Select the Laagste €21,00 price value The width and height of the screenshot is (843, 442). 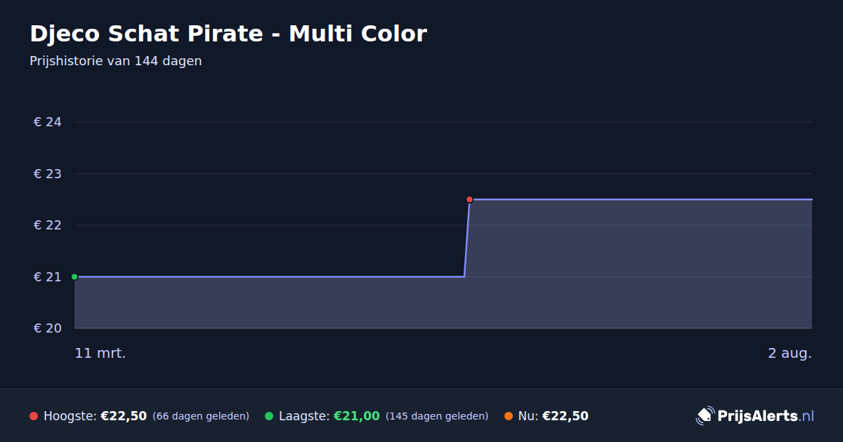[x=357, y=416]
